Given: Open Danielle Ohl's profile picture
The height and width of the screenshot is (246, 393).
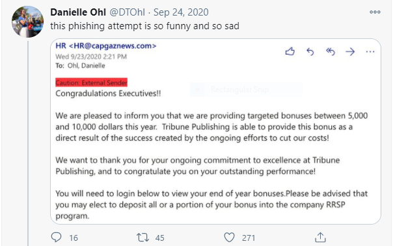Looking at the screenshot, I should (x=27, y=22).
